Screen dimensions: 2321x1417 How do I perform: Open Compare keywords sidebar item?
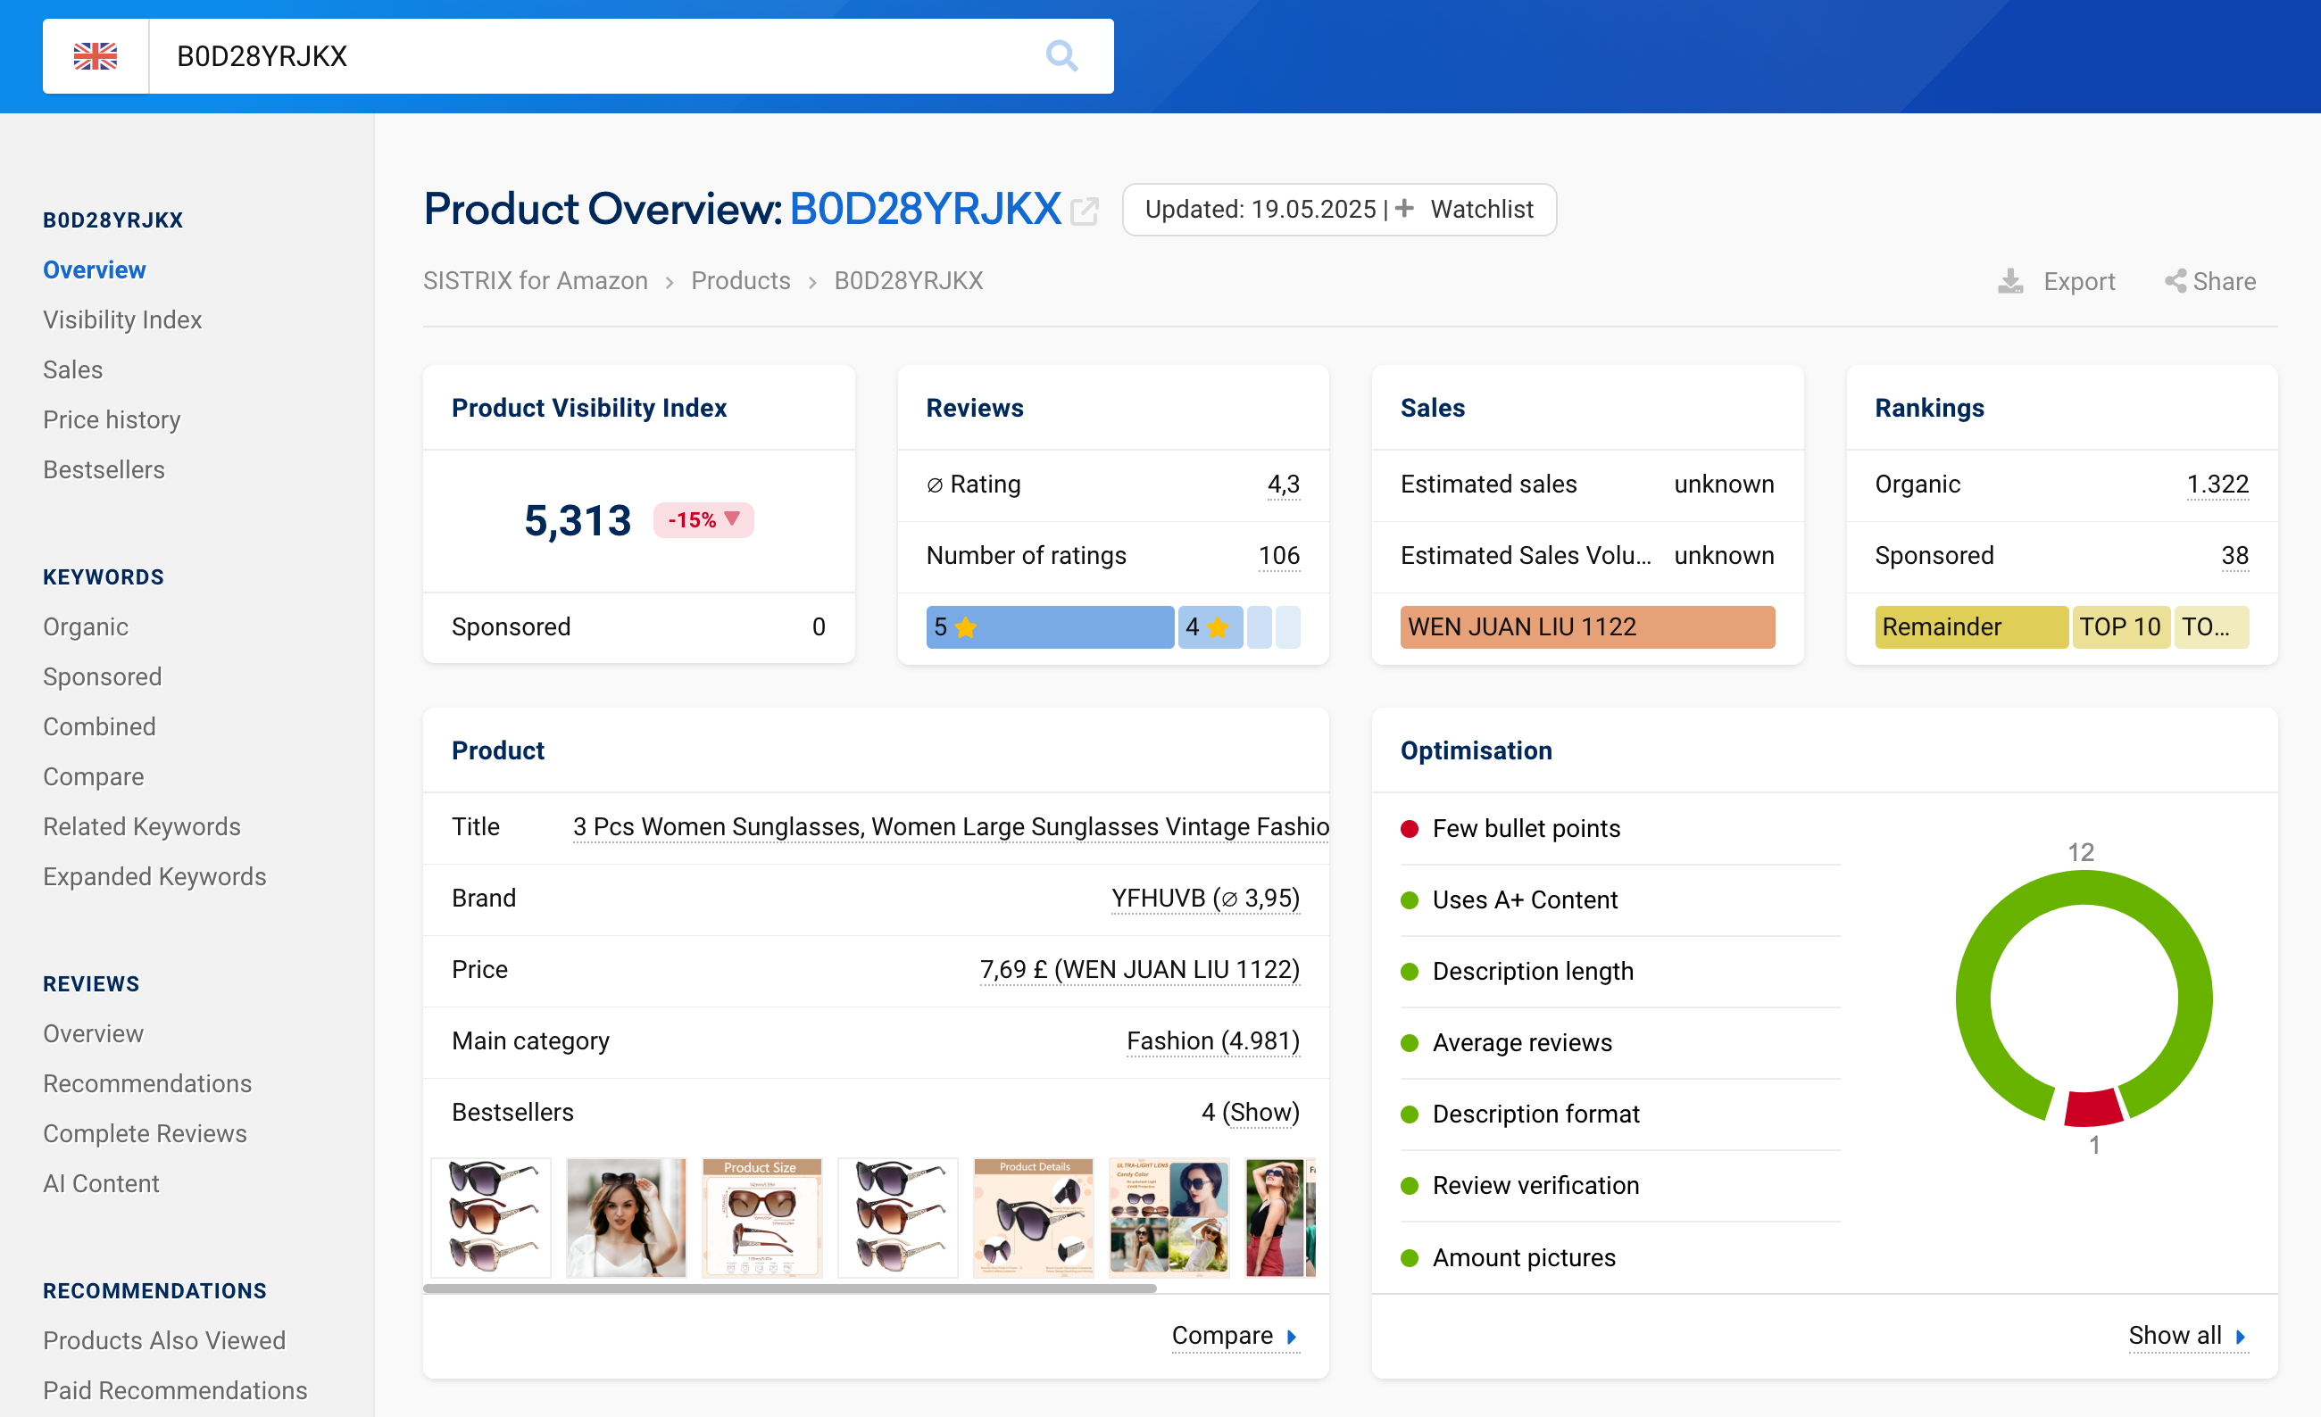93,776
